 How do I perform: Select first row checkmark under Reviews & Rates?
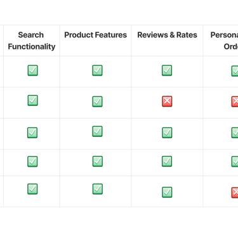click(x=167, y=70)
